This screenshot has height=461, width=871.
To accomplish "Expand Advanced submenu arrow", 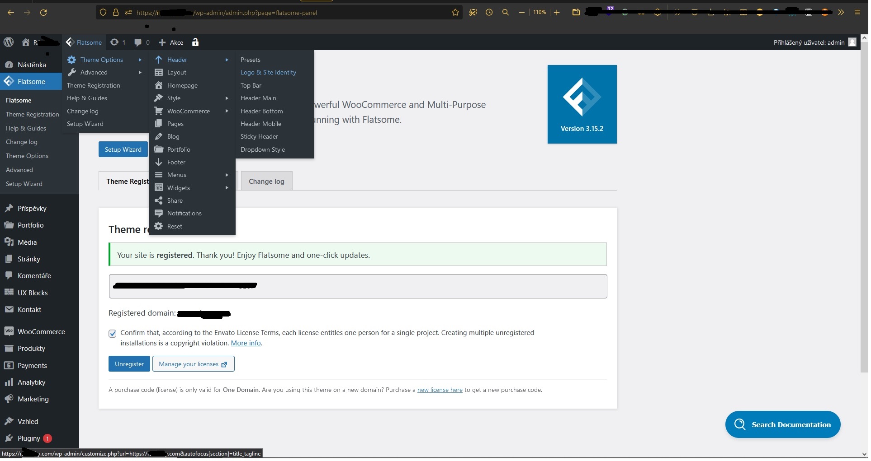I will pos(140,72).
